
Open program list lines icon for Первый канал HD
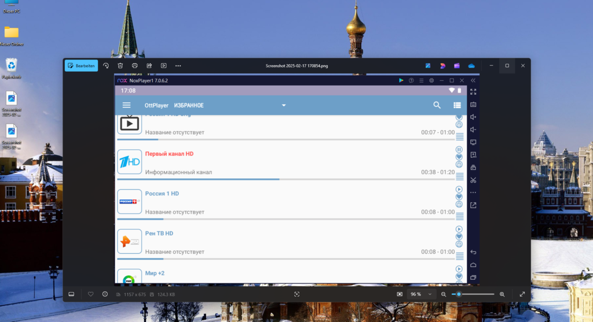460,176
